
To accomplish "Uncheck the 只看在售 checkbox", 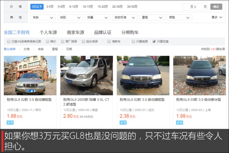I will pos(154,42).
